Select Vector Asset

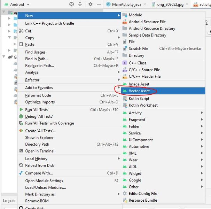point(163,91)
